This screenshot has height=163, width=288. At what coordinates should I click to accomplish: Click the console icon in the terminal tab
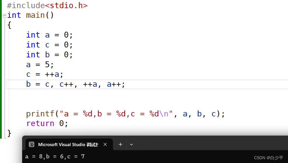32,144
